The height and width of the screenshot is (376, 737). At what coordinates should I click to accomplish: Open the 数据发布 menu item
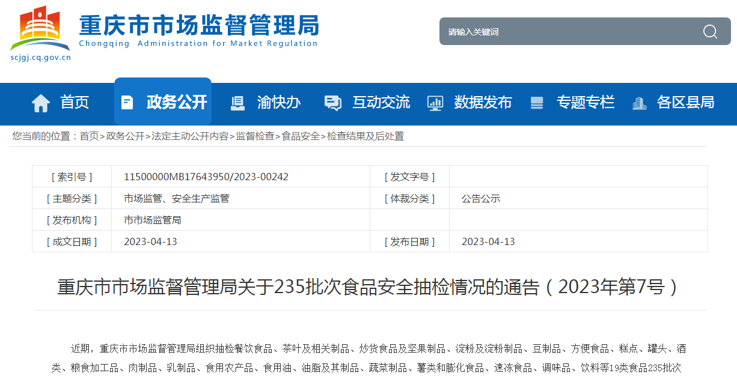[x=483, y=102]
